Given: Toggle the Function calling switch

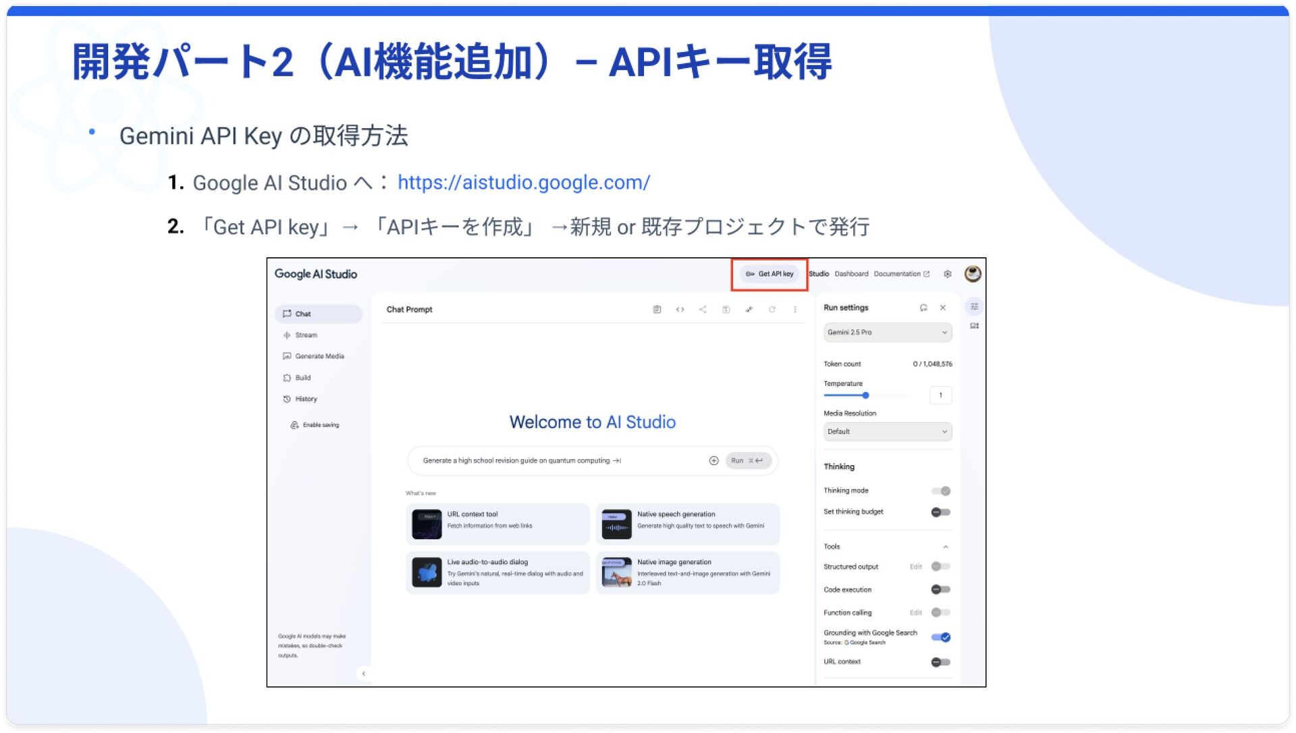Looking at the screenshot, I should point(941,613).
